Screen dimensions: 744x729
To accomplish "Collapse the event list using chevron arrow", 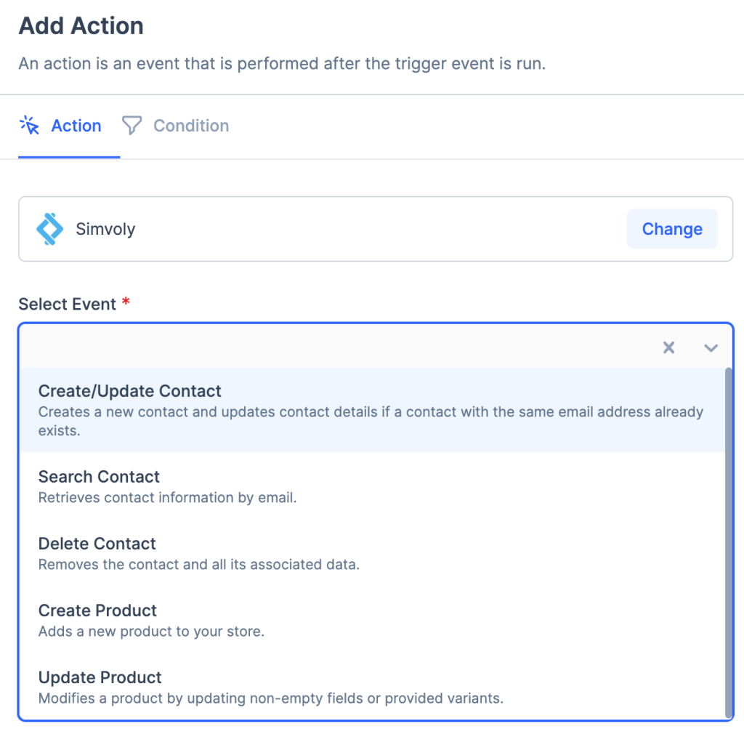I will pos(711,348).
